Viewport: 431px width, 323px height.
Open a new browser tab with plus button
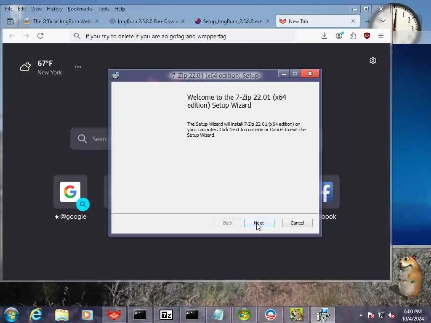(368, 21)
